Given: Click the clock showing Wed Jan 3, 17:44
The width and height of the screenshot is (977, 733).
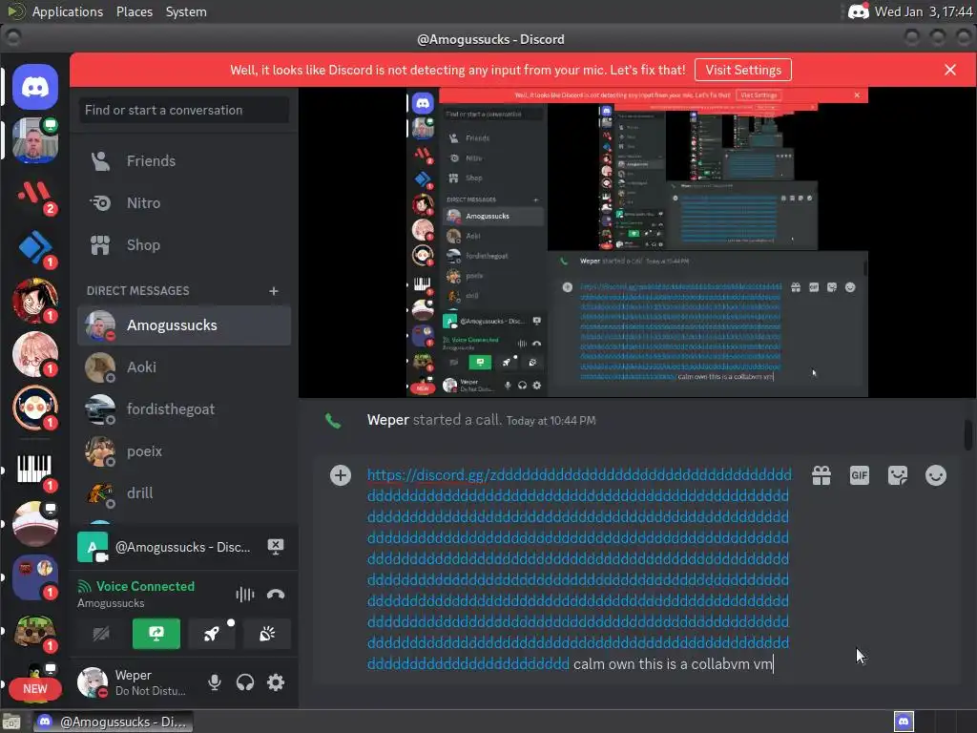Looking at the screenshot, I should pos(923,11).
